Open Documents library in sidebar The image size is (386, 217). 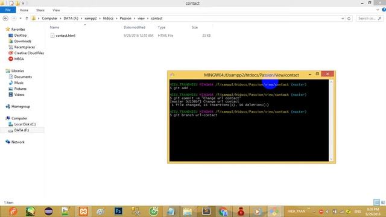click(x=23, y=77)
